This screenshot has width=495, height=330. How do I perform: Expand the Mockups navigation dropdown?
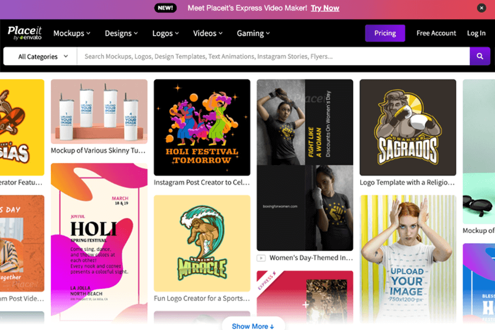[x=72, y=33]
